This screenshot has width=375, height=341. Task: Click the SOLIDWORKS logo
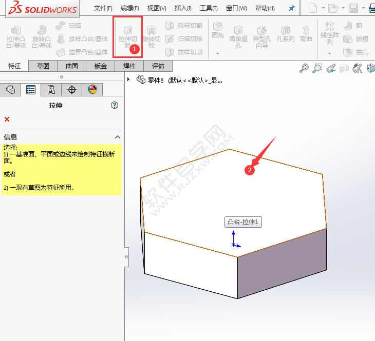pos(42,8)
